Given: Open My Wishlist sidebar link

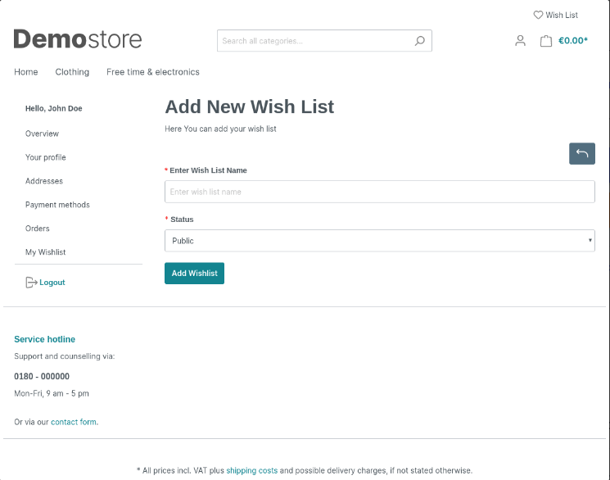Looking at the screenshot, I should [46, 252].
